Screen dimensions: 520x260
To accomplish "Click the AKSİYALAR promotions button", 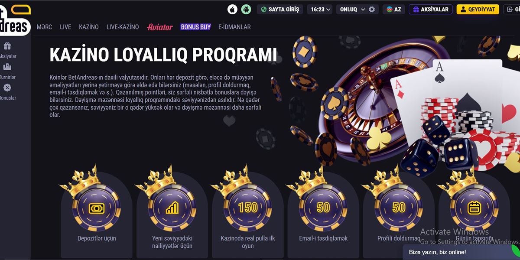I will pos(431,10).
